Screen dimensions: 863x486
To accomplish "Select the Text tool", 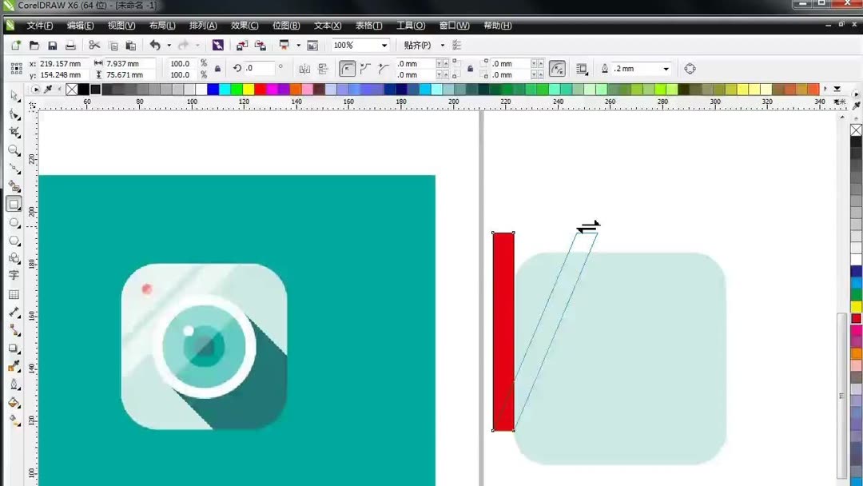I will pos(14,275).
